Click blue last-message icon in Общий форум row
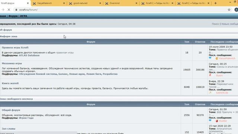Image resolution: width=238 pixels, height=134 pixels. tap(210, 121)
